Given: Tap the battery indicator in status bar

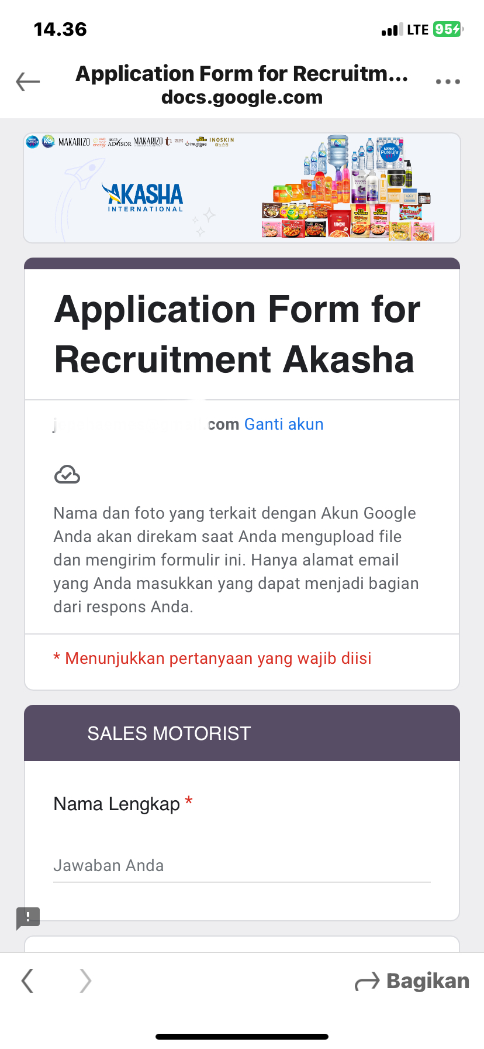Looking at the screenshot, I should (448, 29).
